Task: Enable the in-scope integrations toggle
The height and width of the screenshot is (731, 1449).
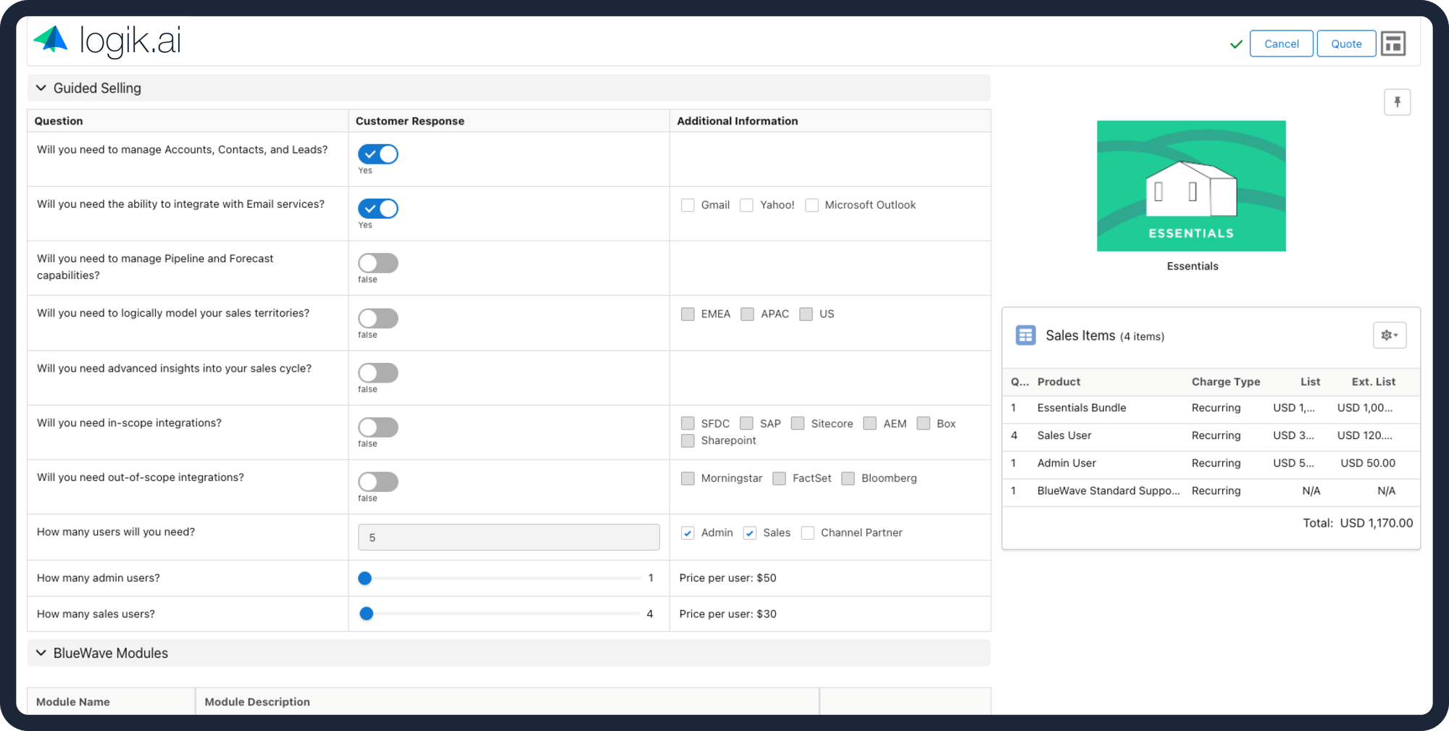Action: (378, 427)
